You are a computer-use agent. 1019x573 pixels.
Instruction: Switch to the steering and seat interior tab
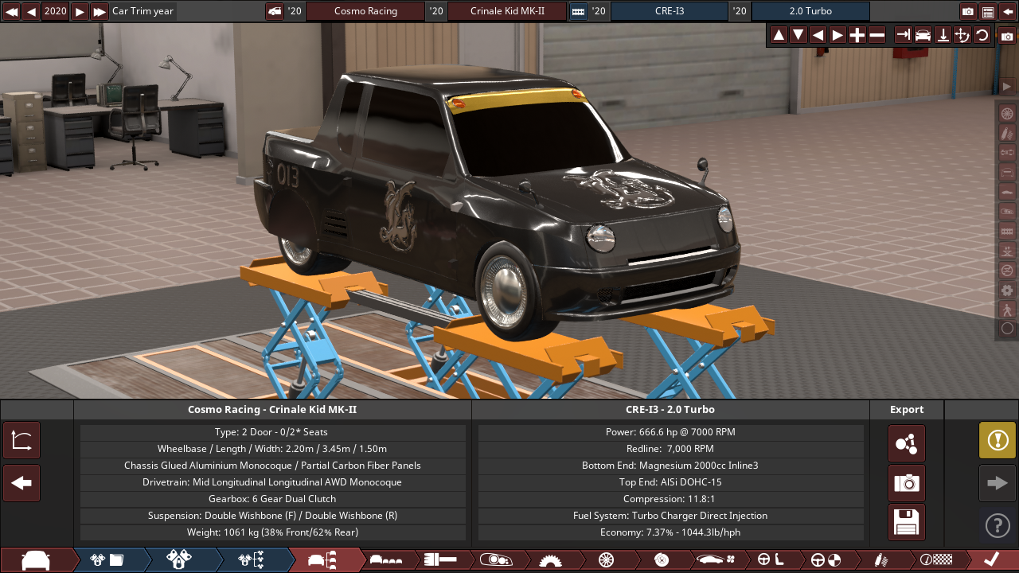click(770, 560)
